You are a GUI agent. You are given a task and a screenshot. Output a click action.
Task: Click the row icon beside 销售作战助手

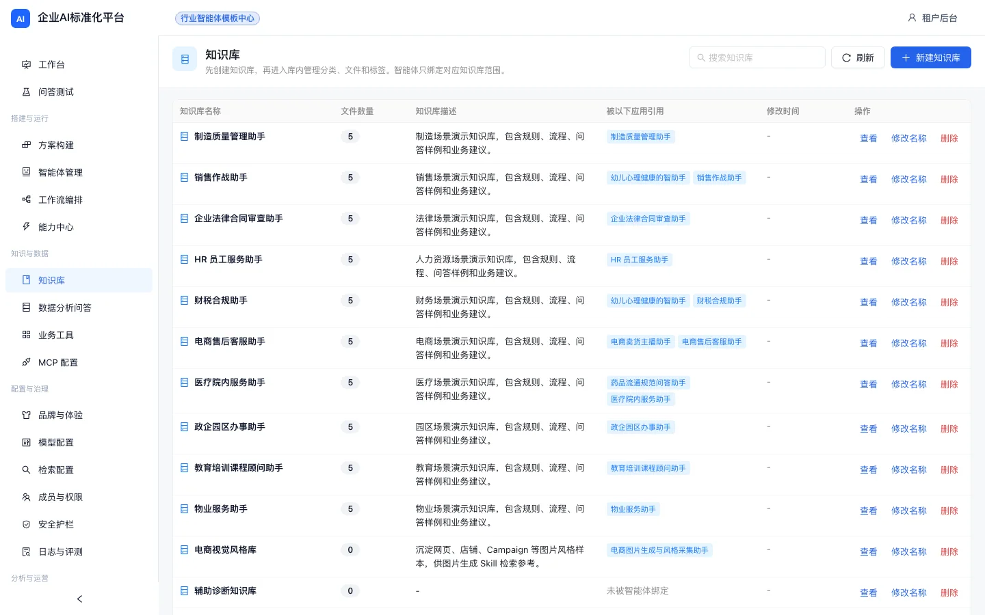(184, 178)
